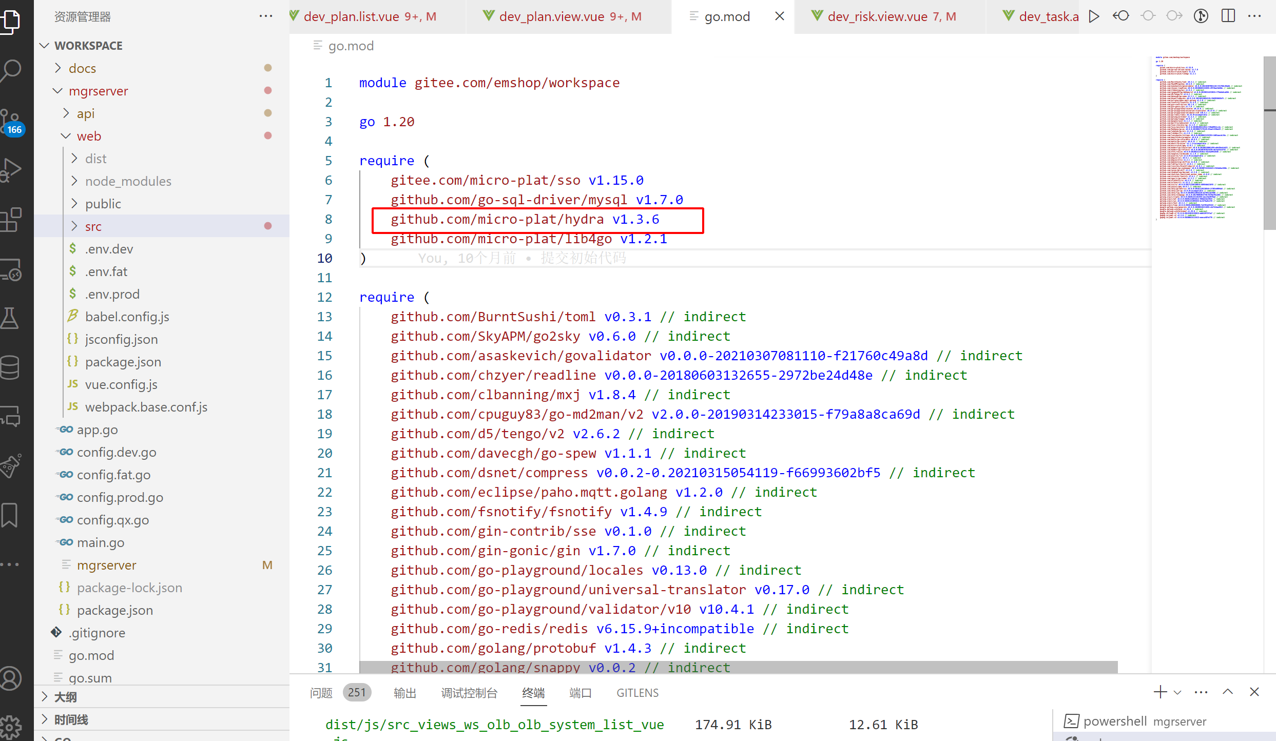Open config.prod.go file
1276x741 pixels.
(x=120, y=497)
